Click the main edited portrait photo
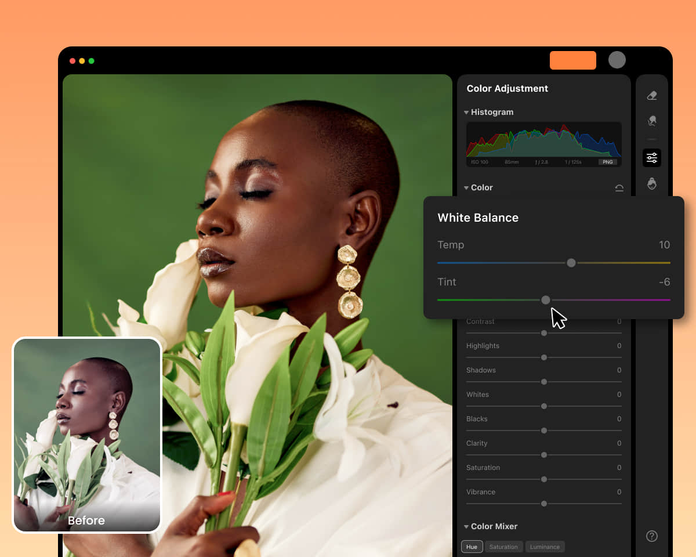The image size is (696, 557). pos(258,316)
